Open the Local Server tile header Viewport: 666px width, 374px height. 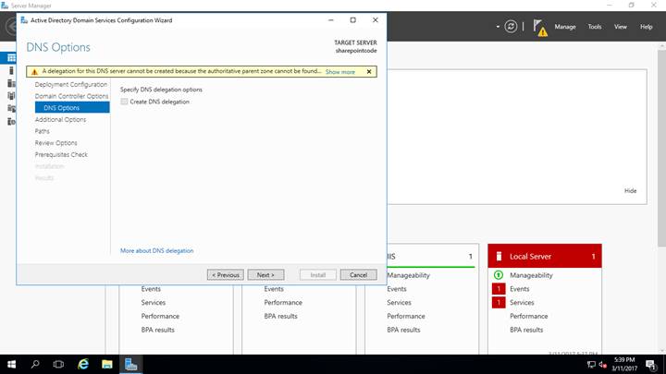pyautogui.click(x=545, y=256)
